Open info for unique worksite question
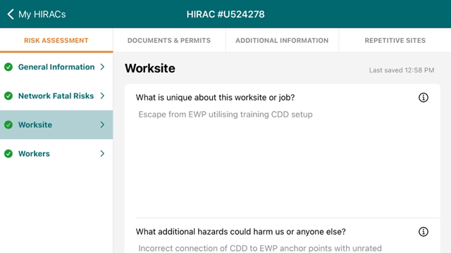Screen dimensions: 451x253 pyautogui.click(x=423, y=98)
